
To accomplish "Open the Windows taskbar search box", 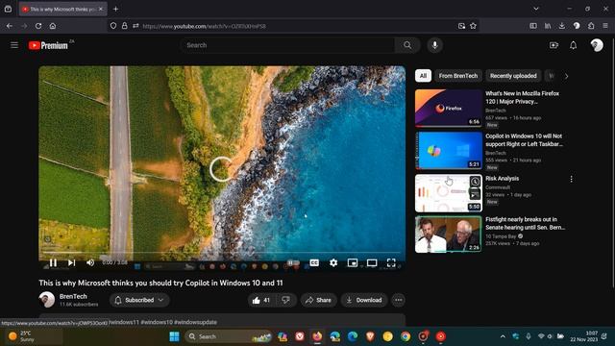I will (x=229, y=336).
